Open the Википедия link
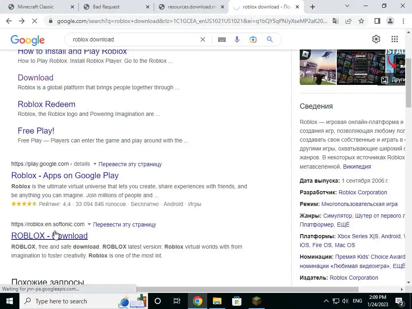The image size is (412, 309). (x=357, y=167)
